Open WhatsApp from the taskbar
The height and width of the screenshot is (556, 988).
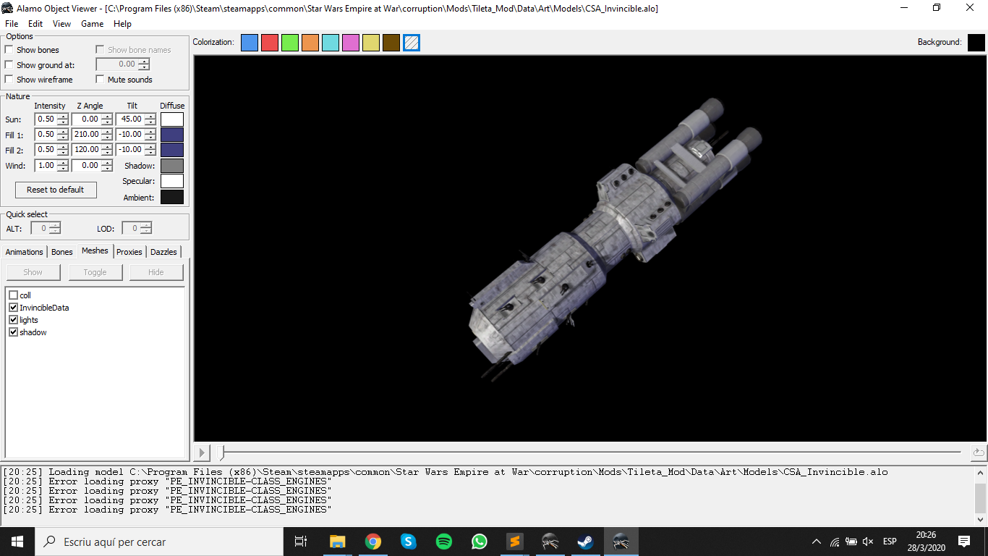(x=479, y=542)
